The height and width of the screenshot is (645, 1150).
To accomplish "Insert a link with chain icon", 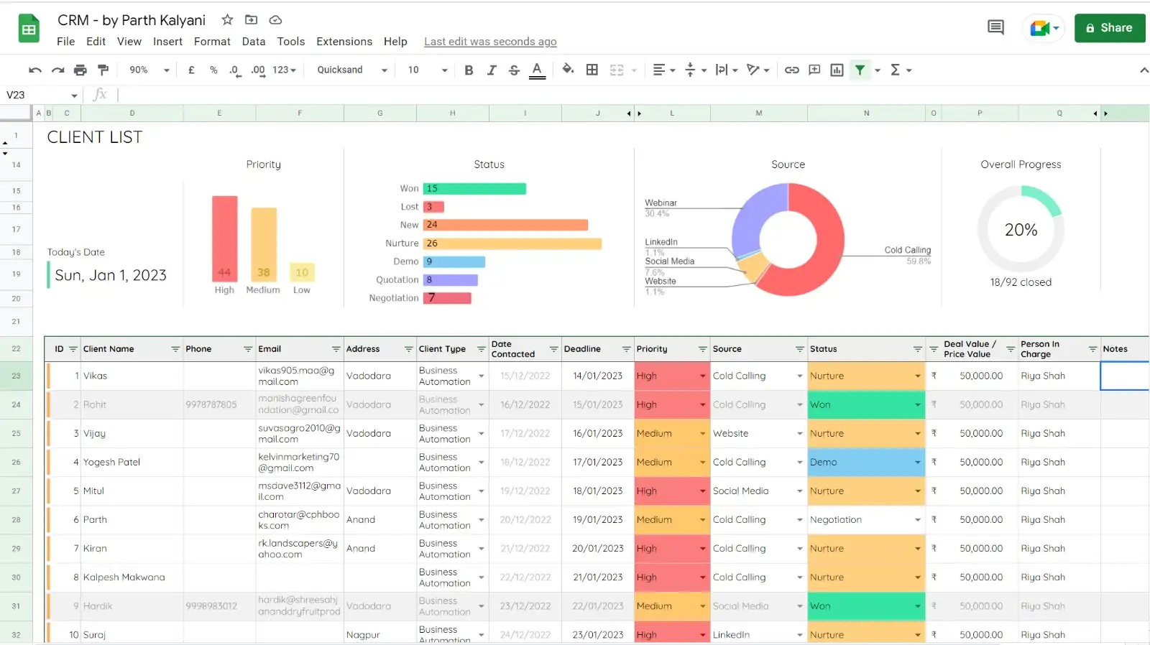I will (791, 70).
